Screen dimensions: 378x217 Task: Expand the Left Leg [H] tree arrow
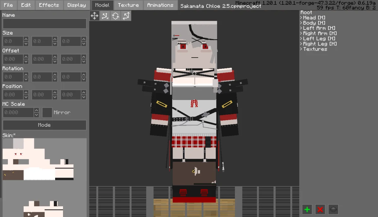tap(301, 39)
